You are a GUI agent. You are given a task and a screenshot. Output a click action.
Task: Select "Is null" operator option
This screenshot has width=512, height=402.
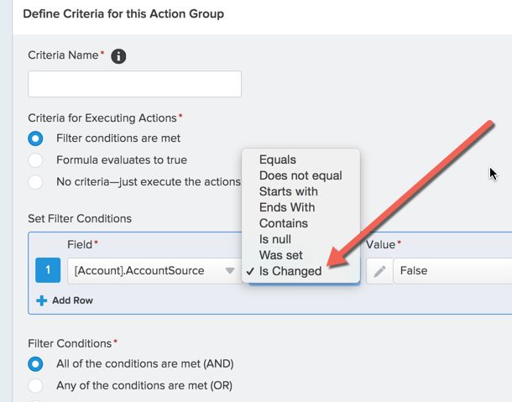[275, 239]
